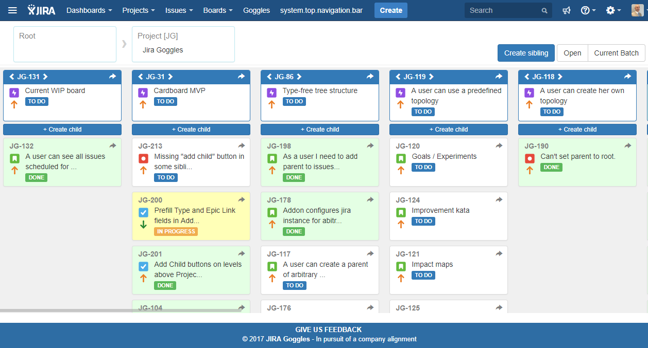The width and height of the screenshot is (648, 348).
Task: Expand breadcrumb chevron after Root
Action: coord(124,44)
